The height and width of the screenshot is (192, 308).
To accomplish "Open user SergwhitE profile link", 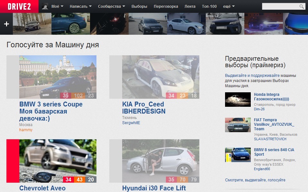I will pos(131,123).
